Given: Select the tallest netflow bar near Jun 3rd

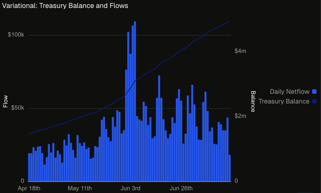Looking at the screenshot, I should point(135,101).
